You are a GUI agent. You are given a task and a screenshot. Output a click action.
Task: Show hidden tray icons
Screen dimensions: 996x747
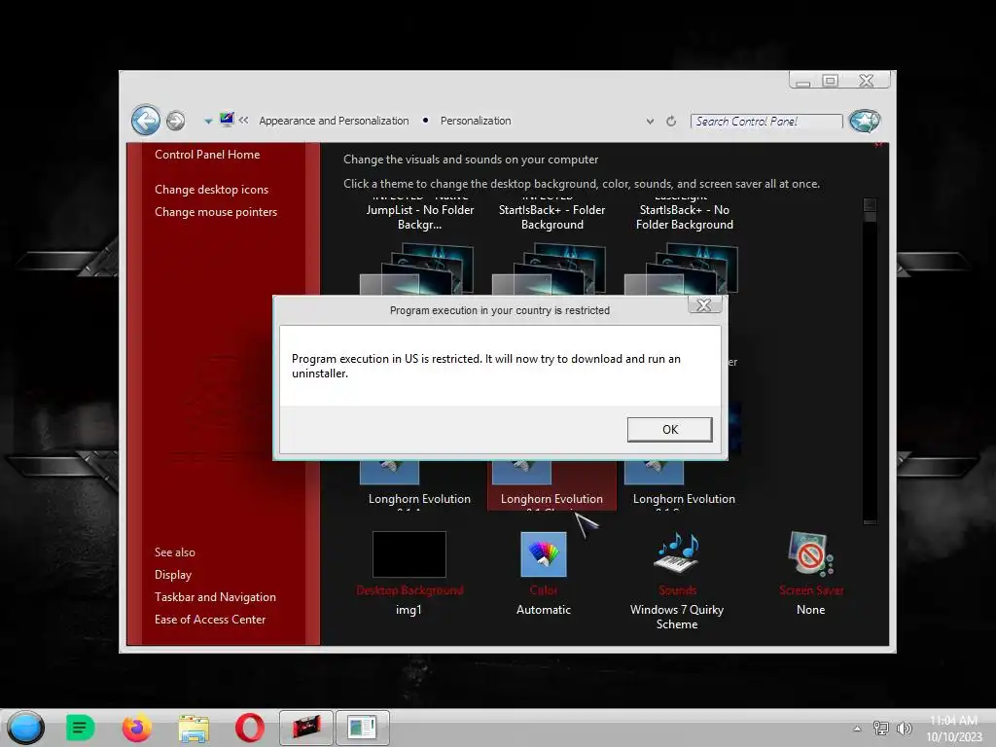coord(857,729)
